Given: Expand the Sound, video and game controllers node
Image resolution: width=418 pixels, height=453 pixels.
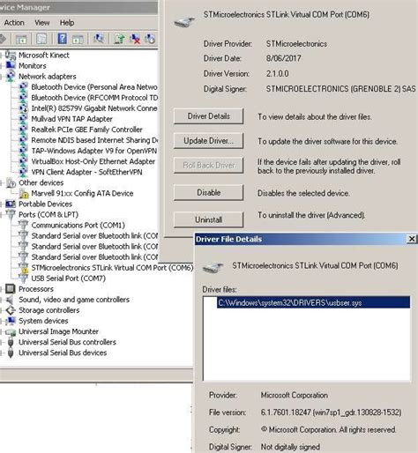Looking at the screenshot, I should click(1, 300).
